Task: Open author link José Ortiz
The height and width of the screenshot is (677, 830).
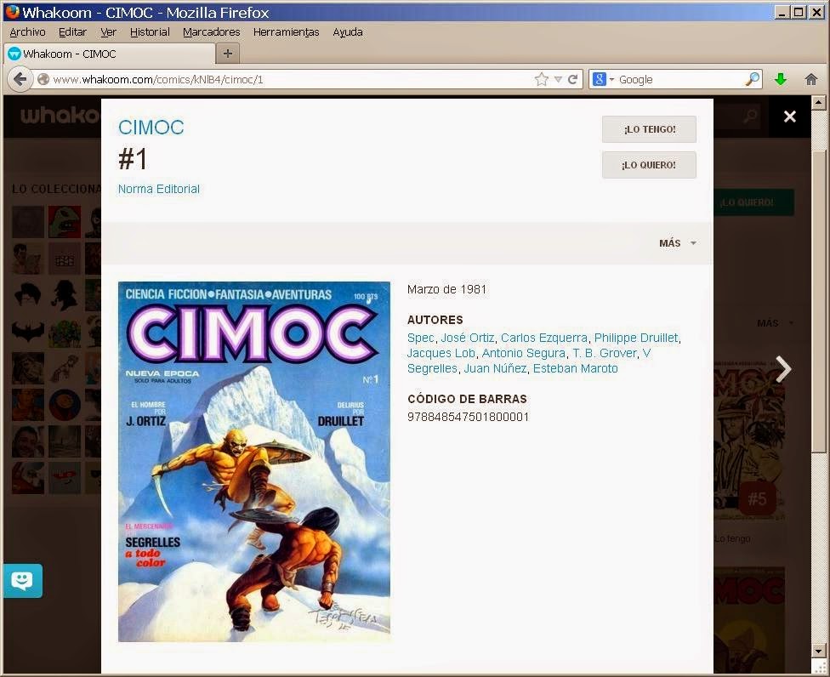Action: pos(468,338)
